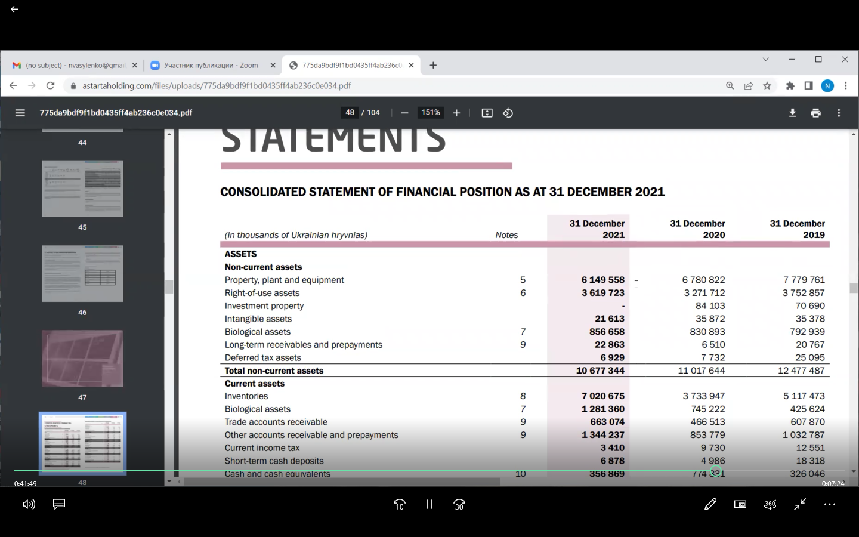This screenshot has width=859, height=537.
Task: Toggle the volume speaker icon
Action: coord(29,504)
